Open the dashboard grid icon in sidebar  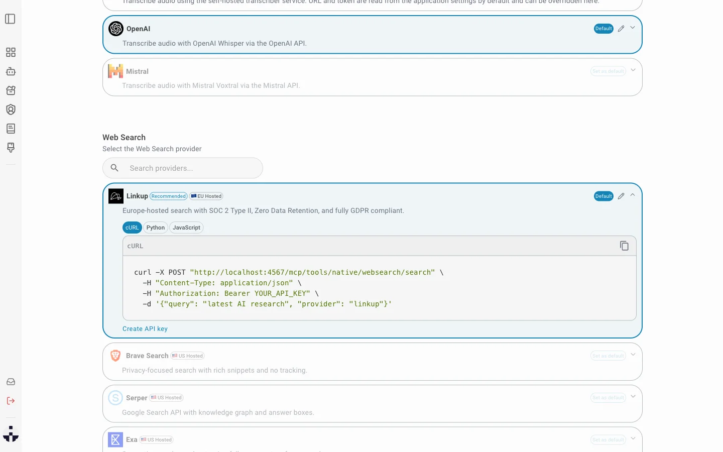pos(11,52)
